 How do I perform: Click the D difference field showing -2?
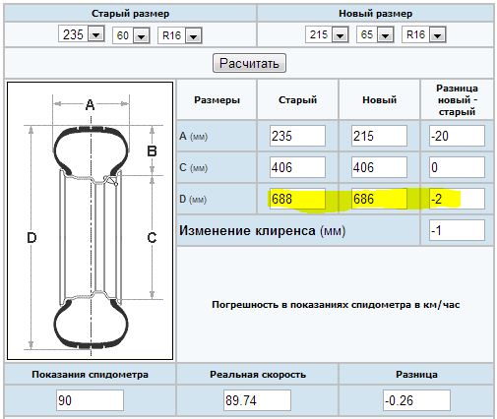point(457,199)
